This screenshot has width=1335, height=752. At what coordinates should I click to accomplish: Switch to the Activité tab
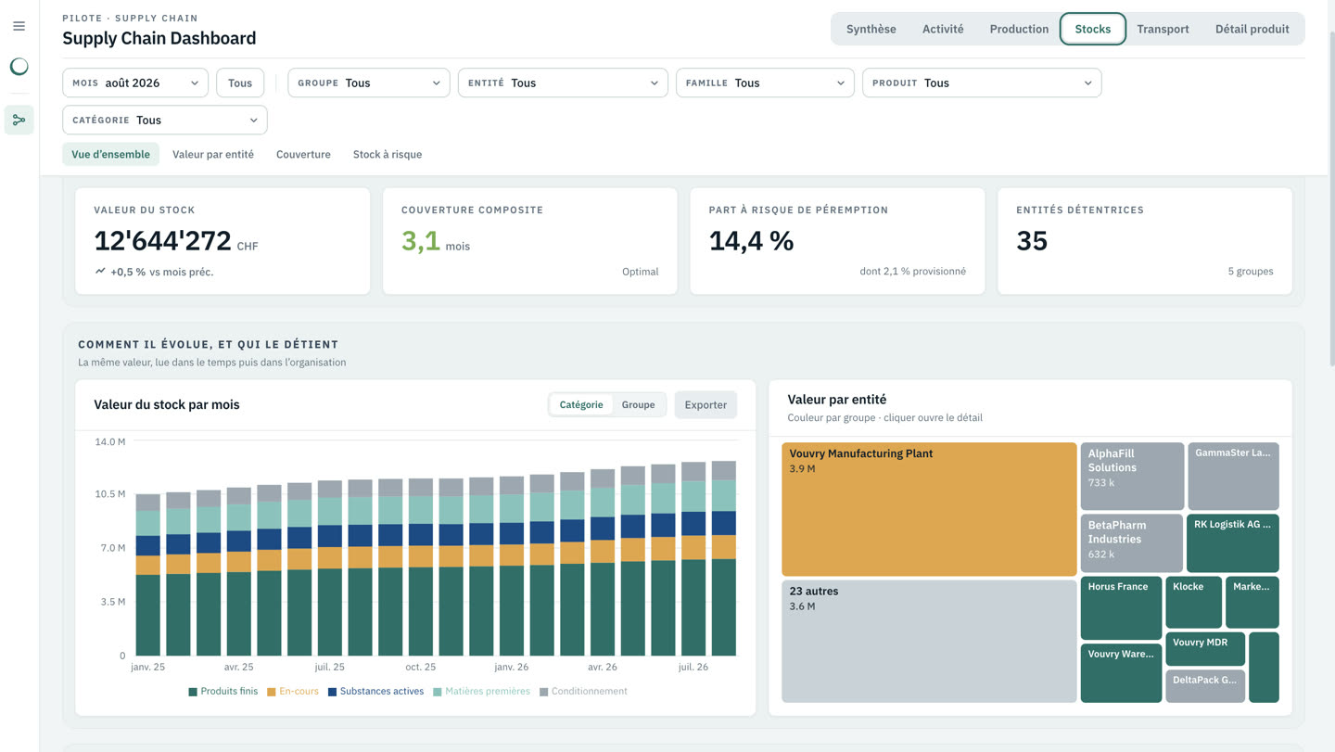tap(943, 29)
